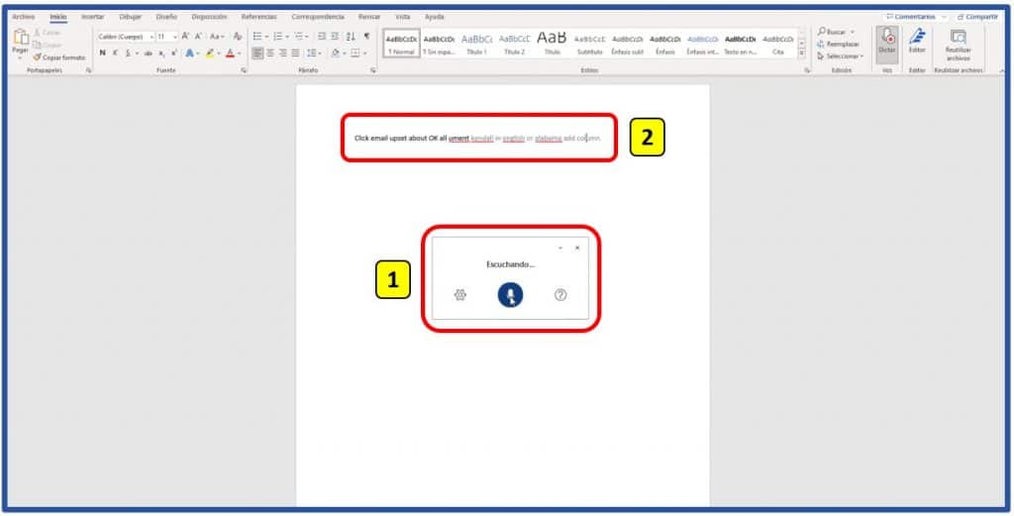
Task: Toggle italic (K) formatting
Action: 115,53
